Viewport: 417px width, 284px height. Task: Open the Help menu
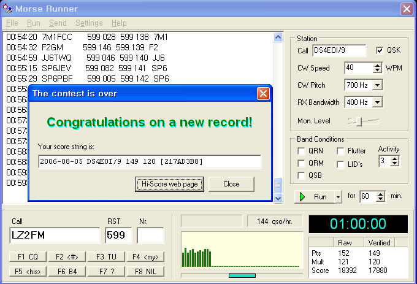pos(119,23)
